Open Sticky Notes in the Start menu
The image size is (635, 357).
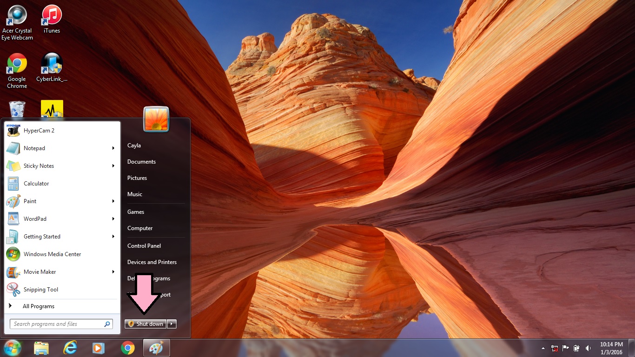pyautogui.click(x=62, y=166)
